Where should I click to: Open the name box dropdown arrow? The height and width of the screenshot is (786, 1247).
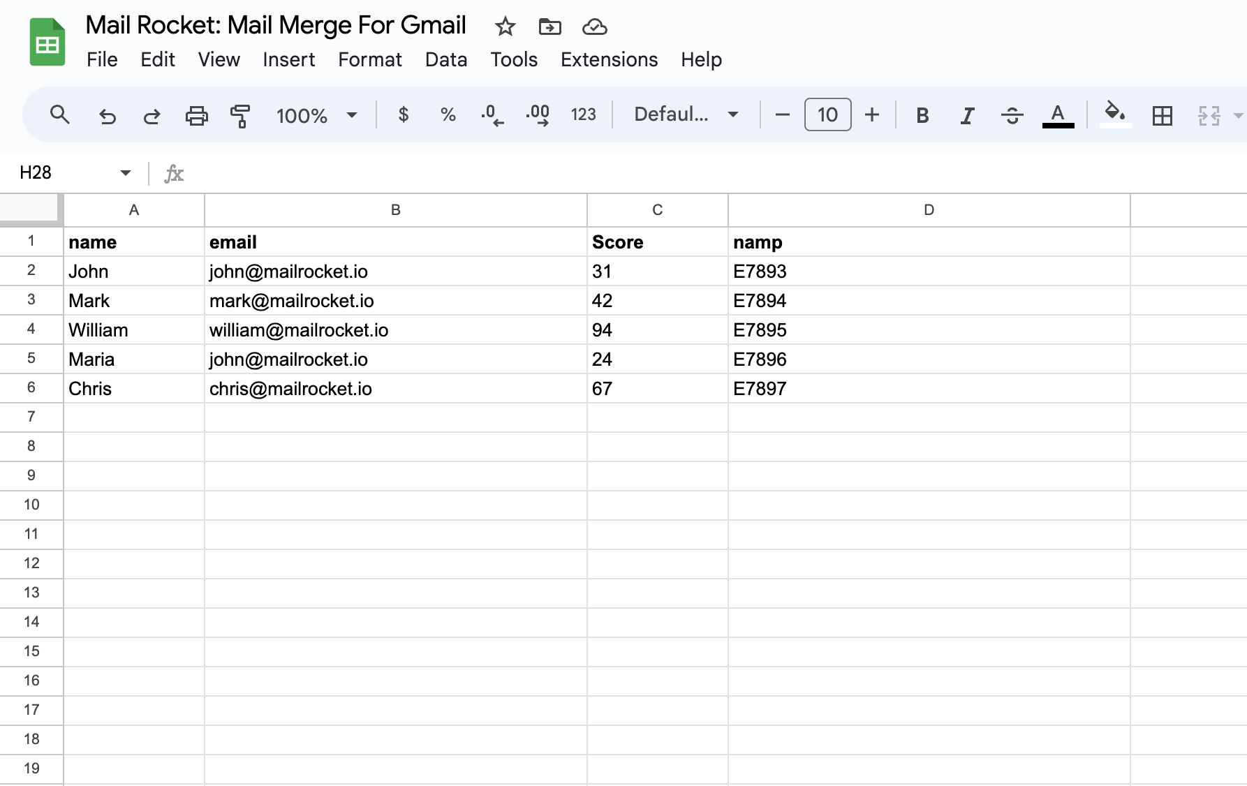(x=126, y=172)
